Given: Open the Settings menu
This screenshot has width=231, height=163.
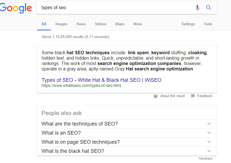Looking at the screenshot, I should tap(188, 24).
